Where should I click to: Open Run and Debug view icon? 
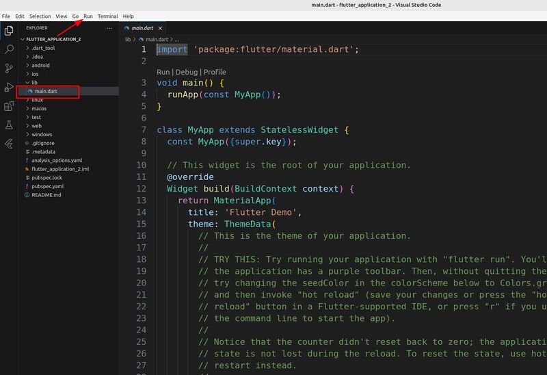click(x=9, y=87)
